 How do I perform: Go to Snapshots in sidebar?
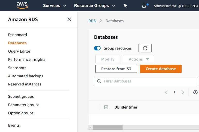[x=17, y=68]
